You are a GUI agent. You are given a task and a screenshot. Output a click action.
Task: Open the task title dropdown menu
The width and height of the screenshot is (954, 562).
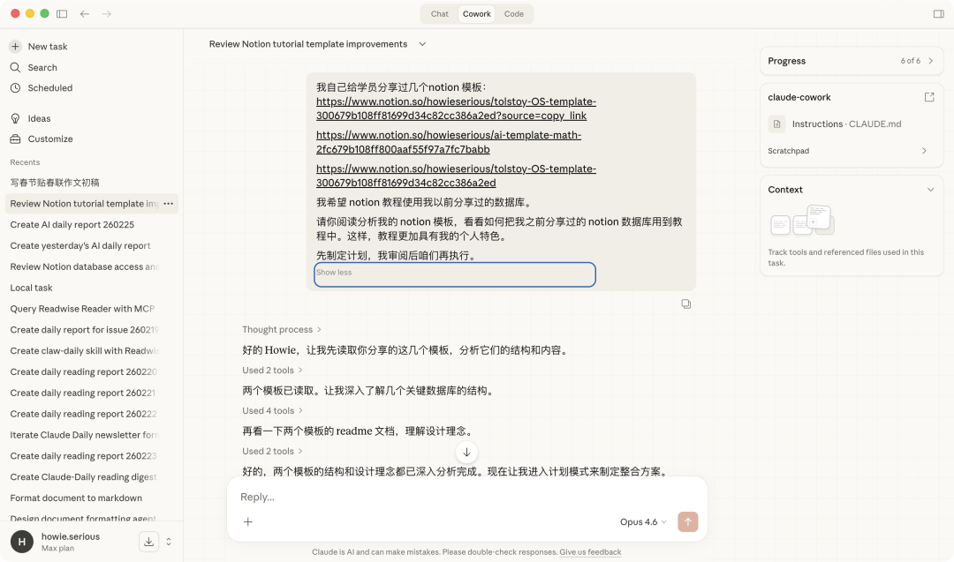pos(422,44)
